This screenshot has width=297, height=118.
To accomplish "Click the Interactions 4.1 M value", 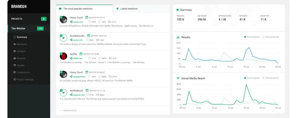I will coord(222,20).
